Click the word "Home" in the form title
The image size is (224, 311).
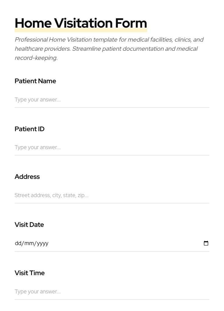(33, 23)
